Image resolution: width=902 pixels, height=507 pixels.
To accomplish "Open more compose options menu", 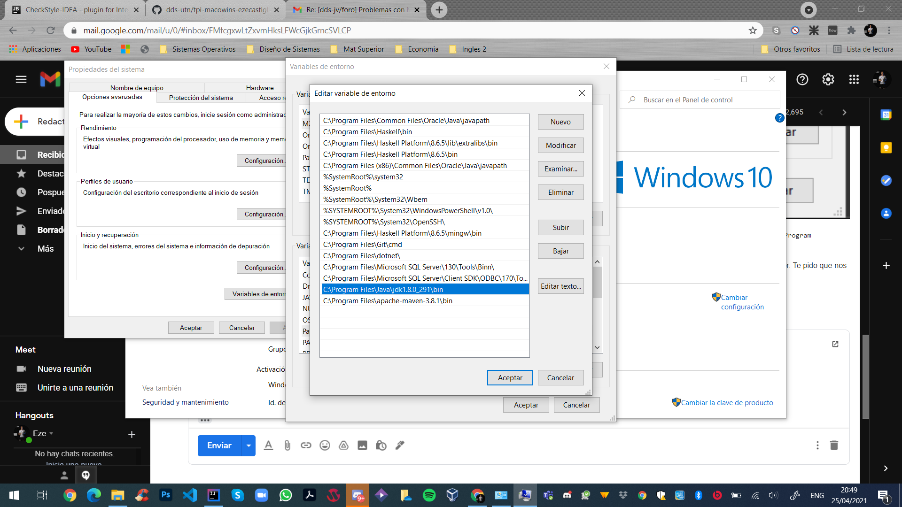I will pos(817,446).
